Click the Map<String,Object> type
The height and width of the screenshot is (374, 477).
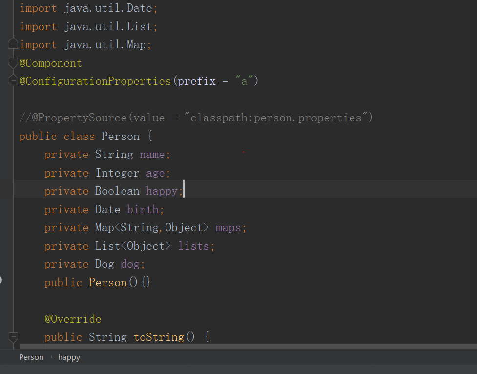[x=152, y=228]
